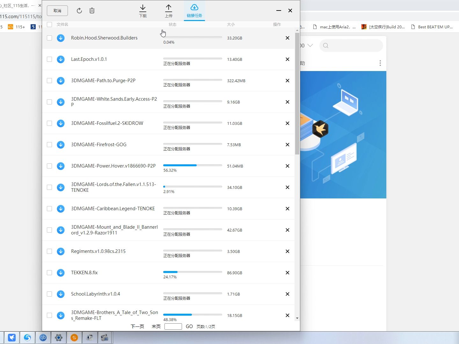This screenshot has height=344, width=459.
Task: Remove the Power.Hover.v1866690-P2P task
Action: tap(288, 166)
